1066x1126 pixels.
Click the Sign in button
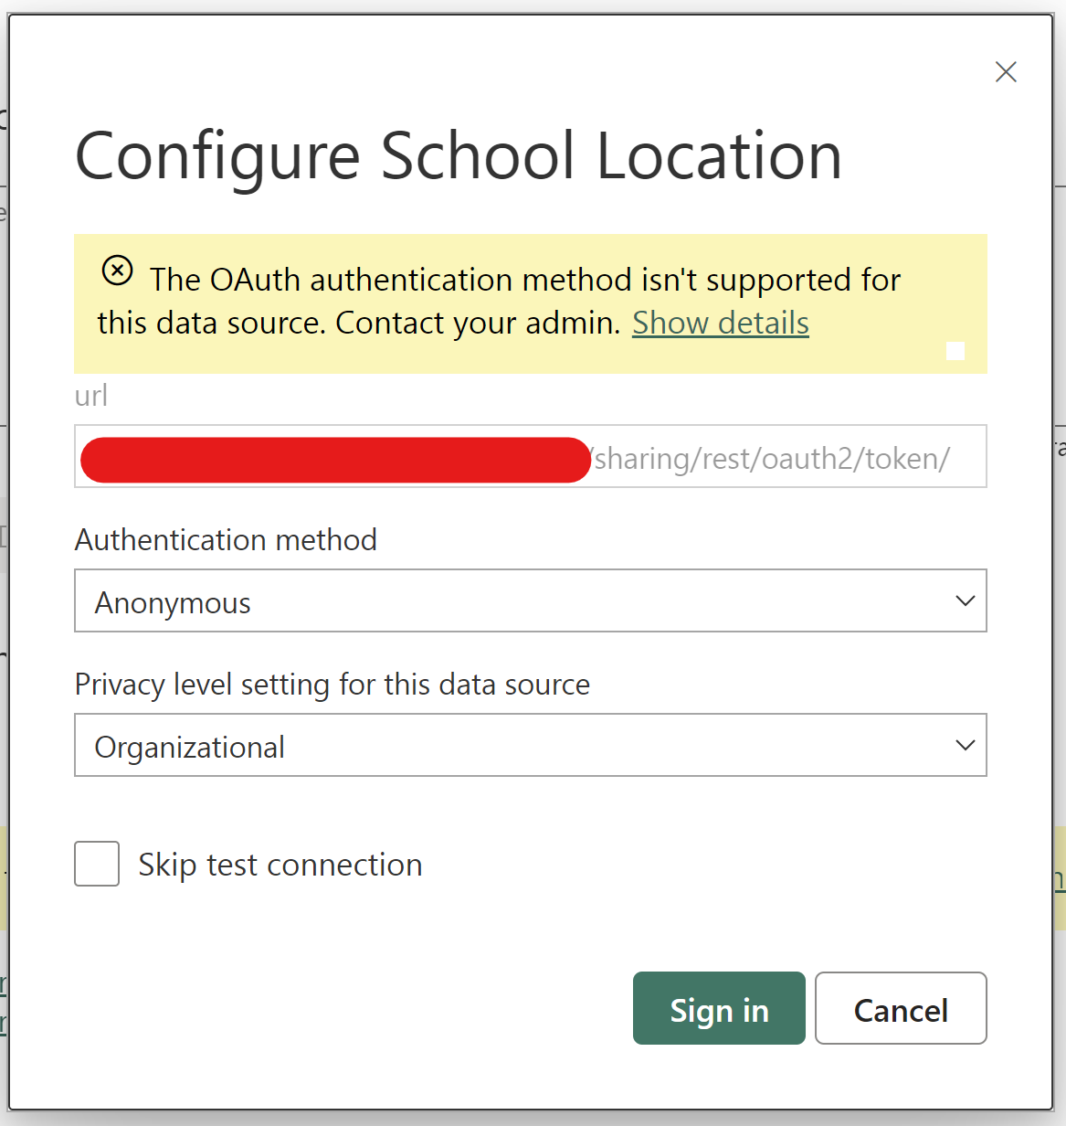[719, 1008]
